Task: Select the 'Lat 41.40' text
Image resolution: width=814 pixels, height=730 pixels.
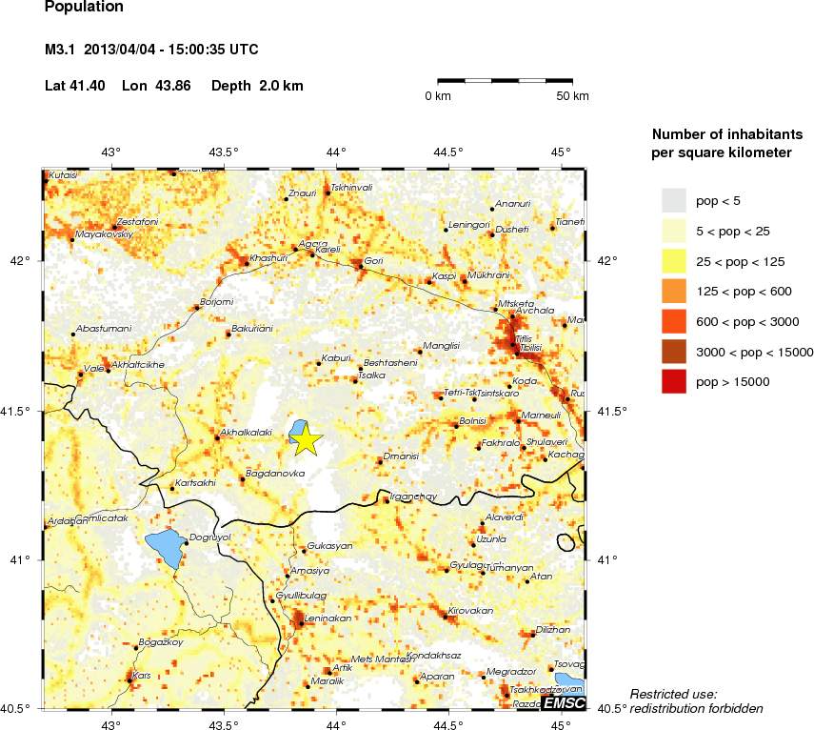Action: click(75, 86)
